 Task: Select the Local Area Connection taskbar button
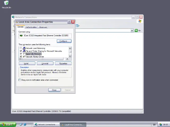pyautogui.click(x=73, y=125)
